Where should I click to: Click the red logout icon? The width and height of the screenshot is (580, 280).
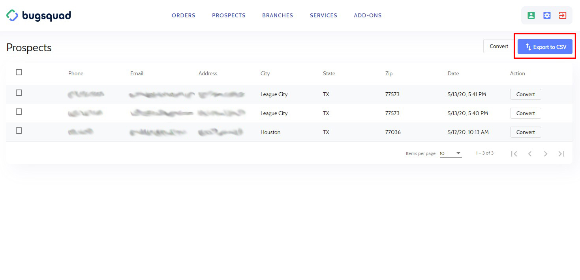[563, 15]
